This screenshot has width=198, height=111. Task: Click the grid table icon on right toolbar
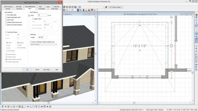tap(196, 36)
